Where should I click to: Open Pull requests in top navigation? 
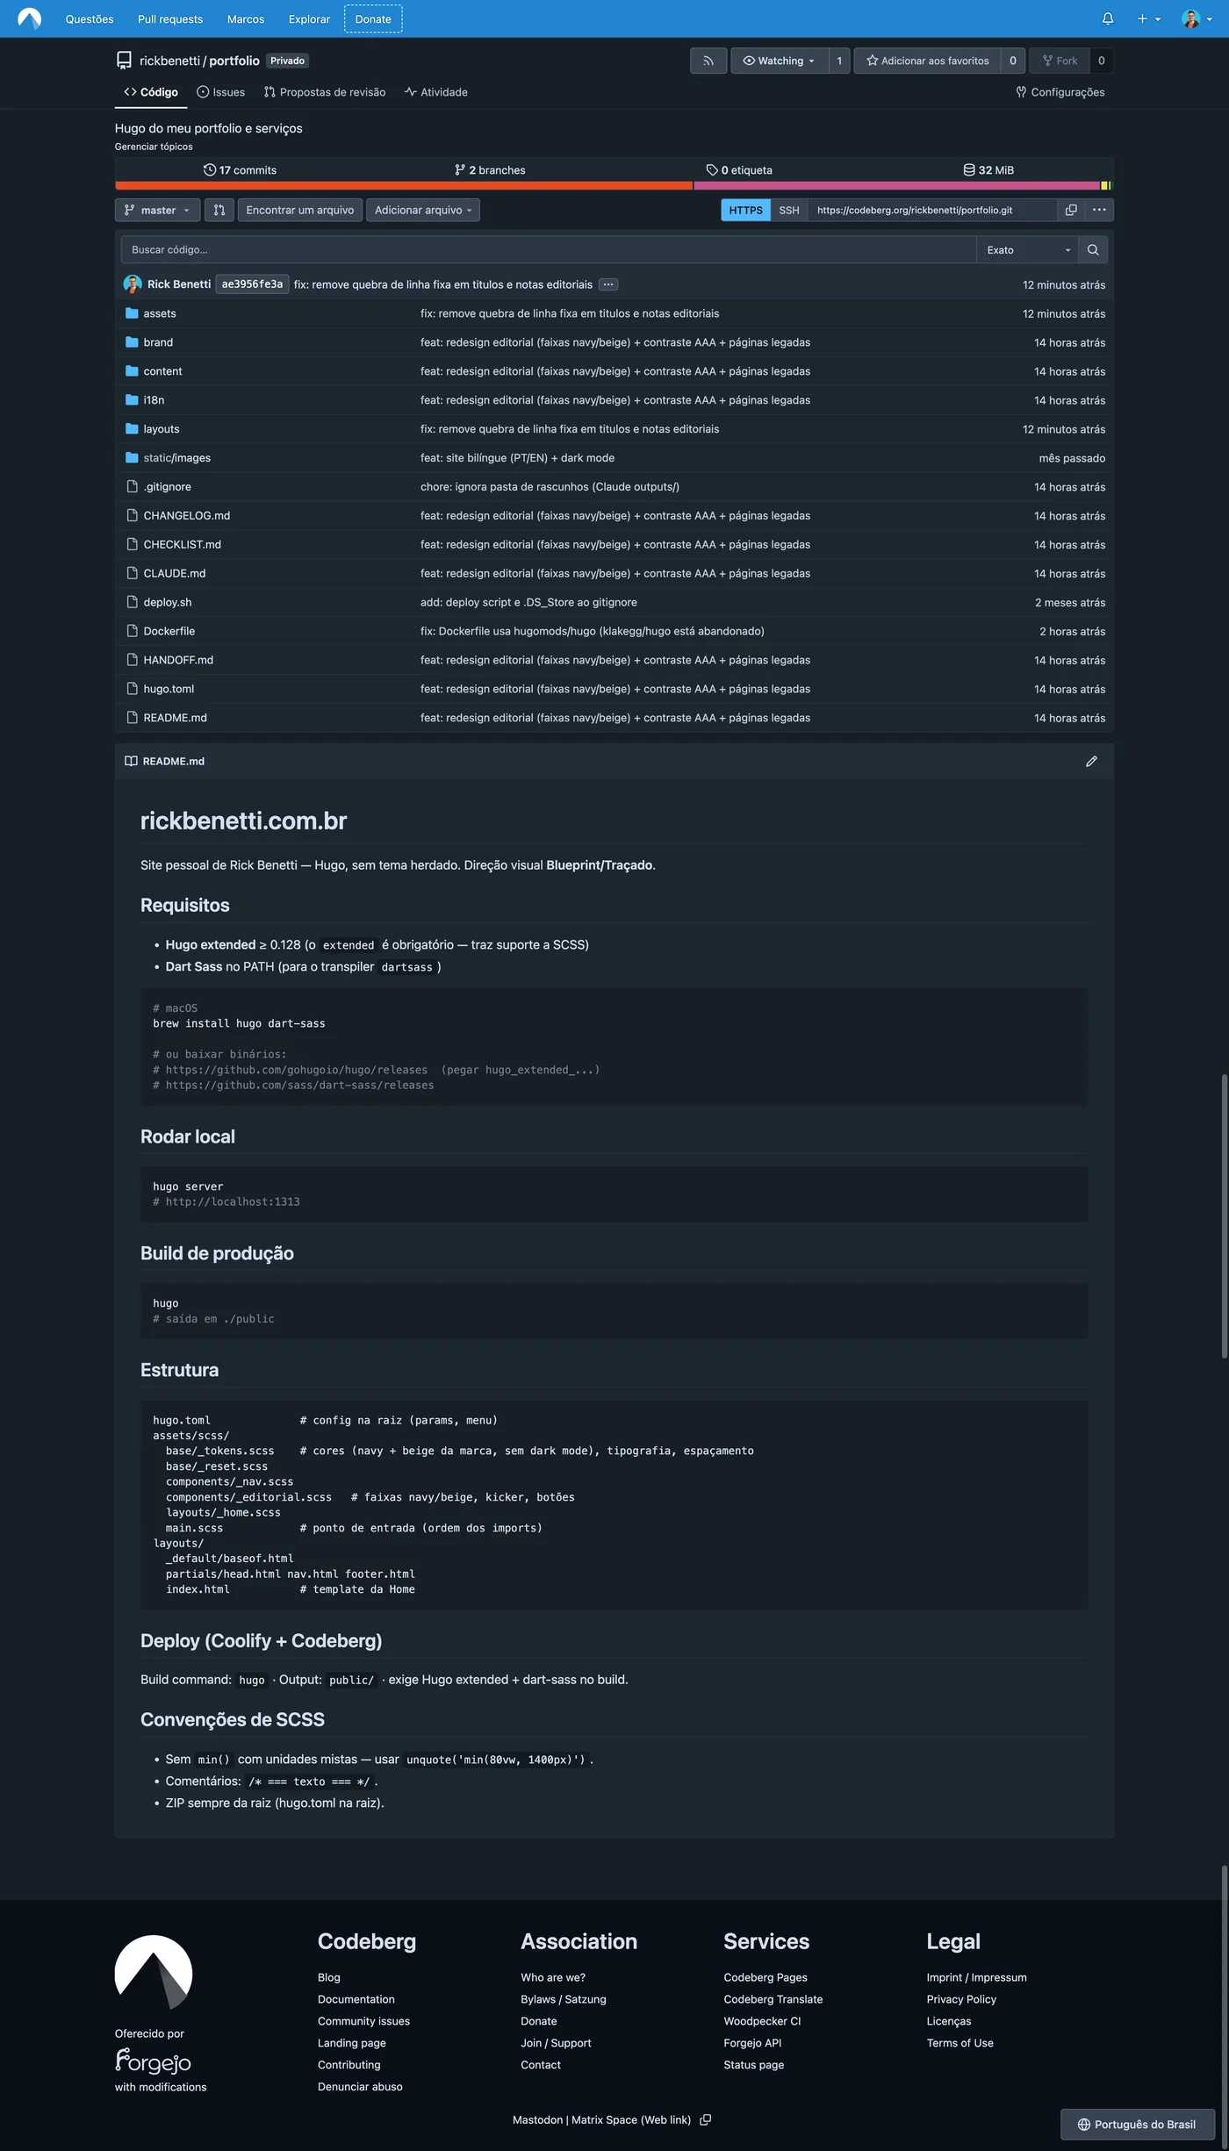click(x=170, y=18)
